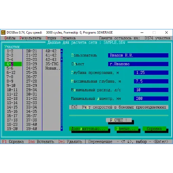Click the РАСЧЕТ ! button
Screen dimensions: 173x173
[119, 120]
